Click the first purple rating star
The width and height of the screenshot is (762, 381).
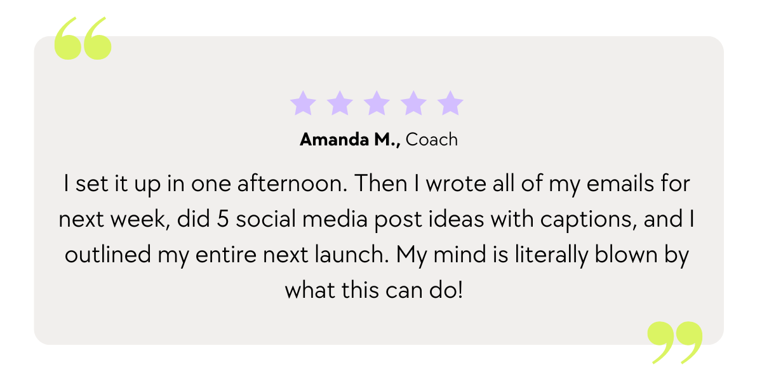tap(303, 103)
